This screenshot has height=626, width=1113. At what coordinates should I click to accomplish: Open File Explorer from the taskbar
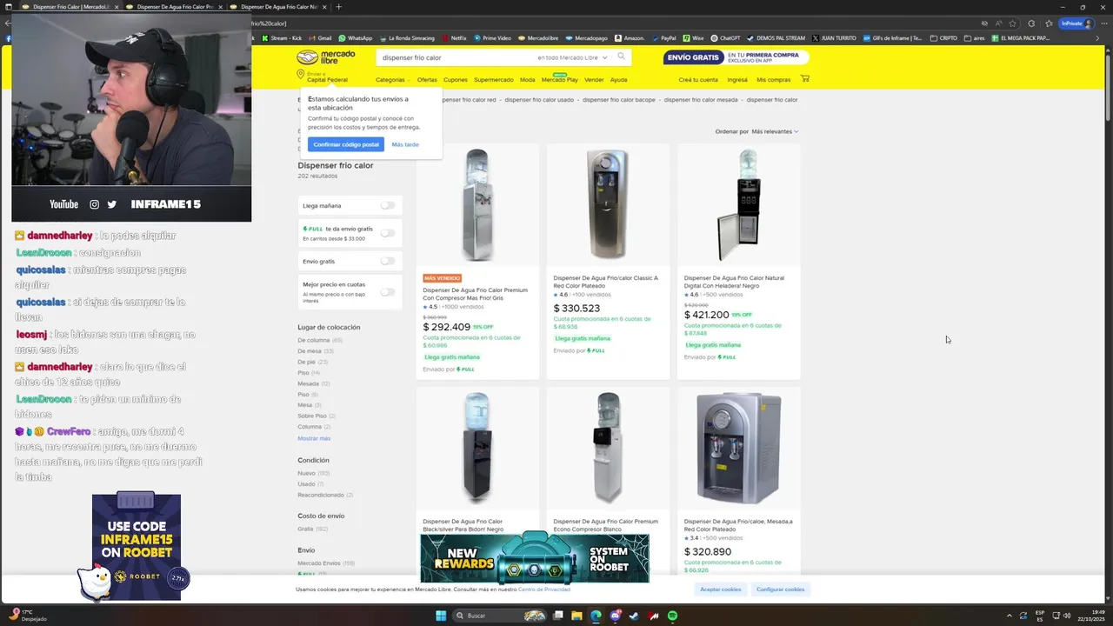coord(576,616)
